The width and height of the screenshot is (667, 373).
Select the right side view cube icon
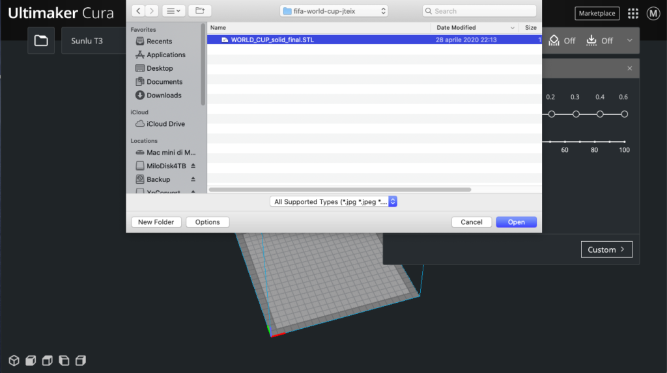80,360
